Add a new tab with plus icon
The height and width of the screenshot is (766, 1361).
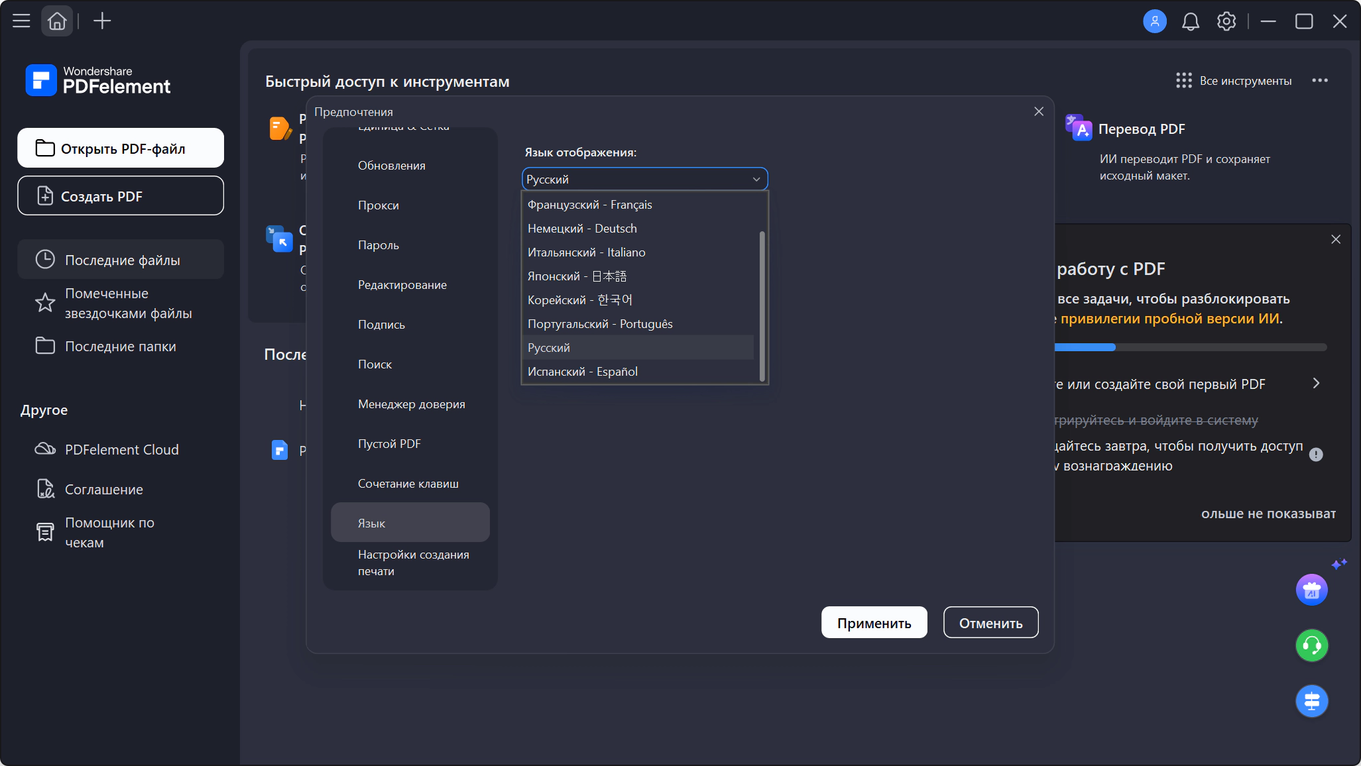[x=102, y=21]
